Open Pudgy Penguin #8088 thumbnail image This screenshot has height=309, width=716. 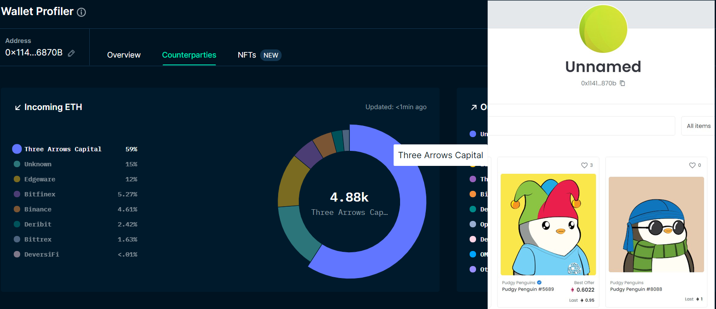pos(656,224)
